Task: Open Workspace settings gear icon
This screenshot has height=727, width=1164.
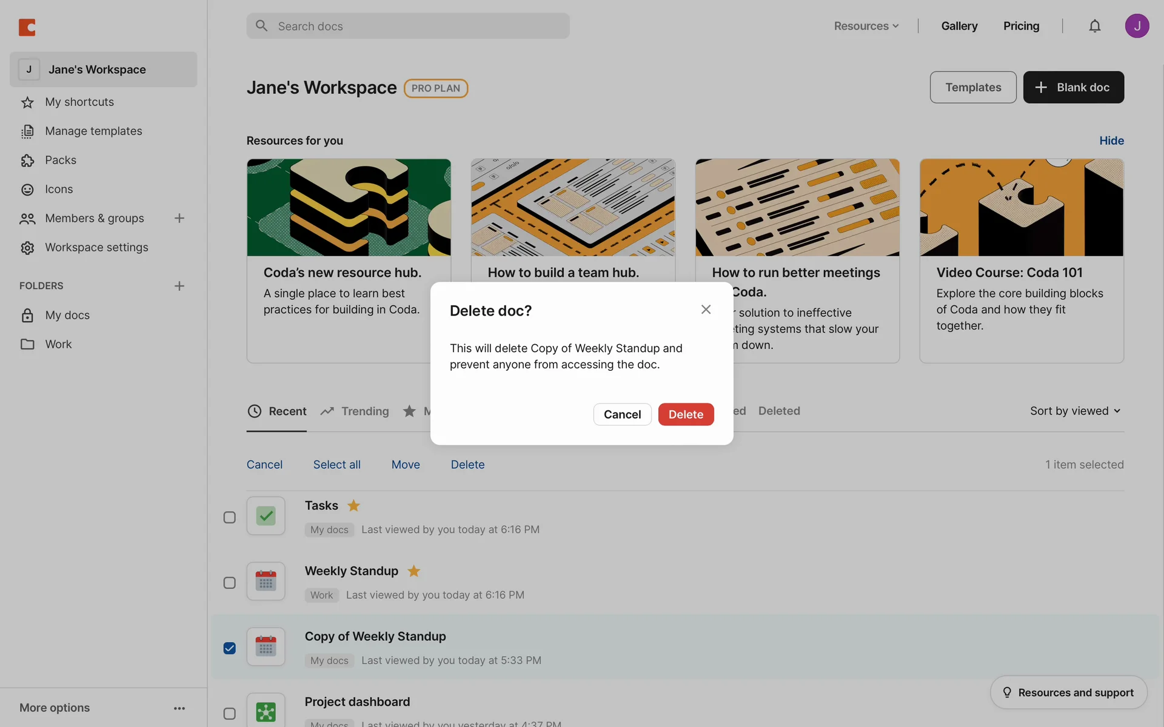Action: pyautogui.click(x=27, y=248)
